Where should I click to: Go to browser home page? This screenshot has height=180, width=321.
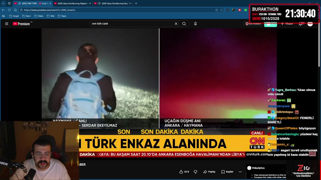tap(15, 10)
